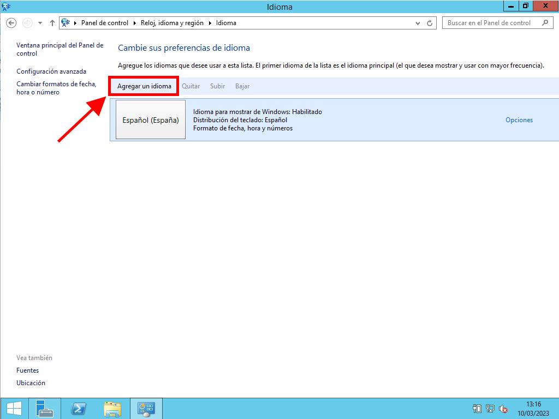
Task: Open Windows PowerShell from the taskbar
Action: (79, 408)
